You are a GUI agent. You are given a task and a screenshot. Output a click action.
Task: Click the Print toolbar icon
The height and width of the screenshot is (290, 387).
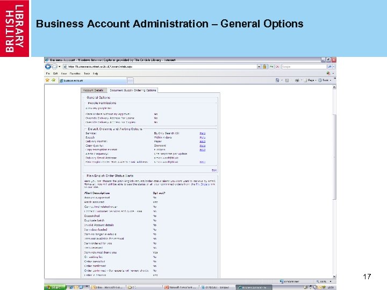pyautogui.click(x=297, y=80)
